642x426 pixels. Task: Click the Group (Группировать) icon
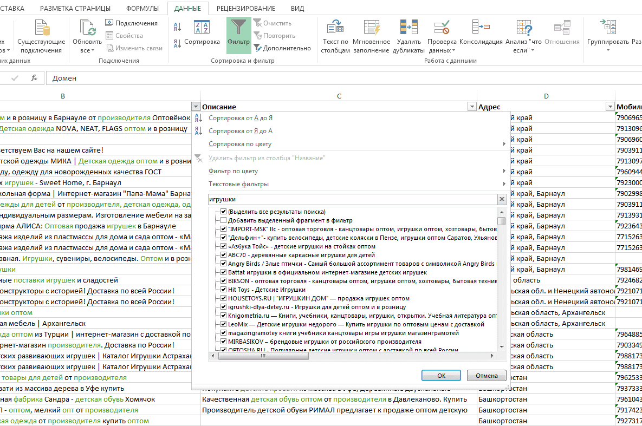[608, 28]
